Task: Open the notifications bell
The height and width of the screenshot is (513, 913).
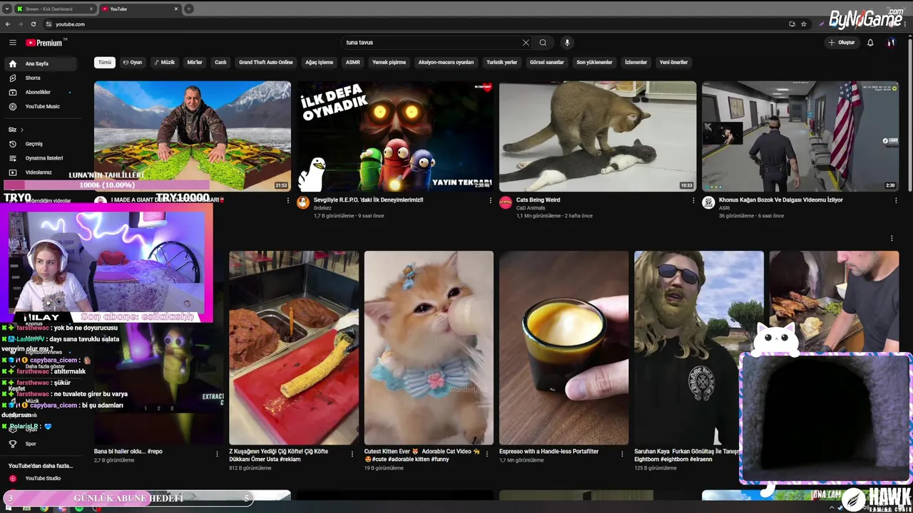Action: click(870, 43)
